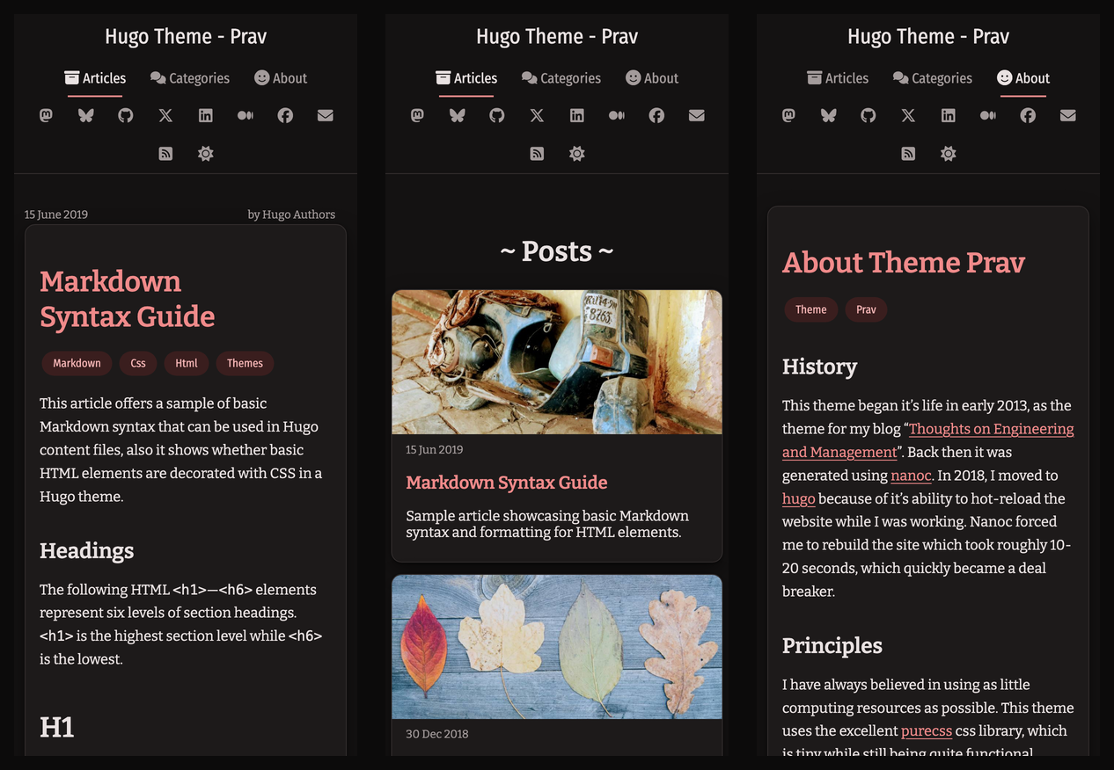Image resolution: width=1114 pixels, height=770 pixels.
Task: Select active About tab on About Theme Prav page
Action: [1023, 78]
